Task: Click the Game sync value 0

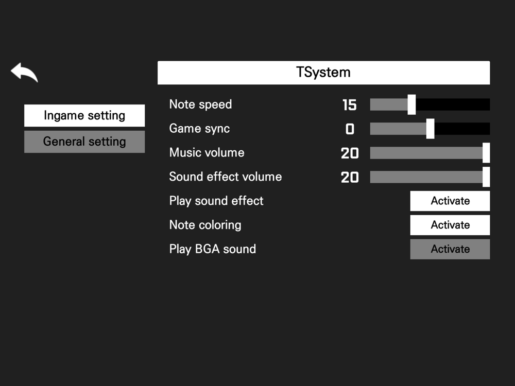Action: tap(350, 129)
